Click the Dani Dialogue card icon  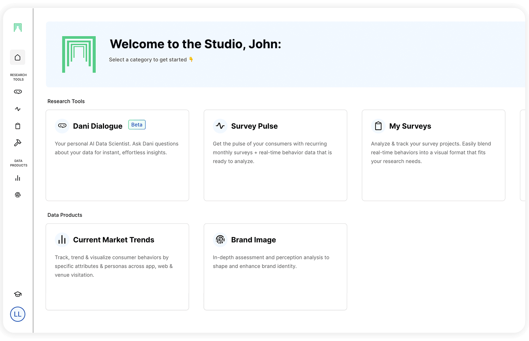click(x=62, y=126)
